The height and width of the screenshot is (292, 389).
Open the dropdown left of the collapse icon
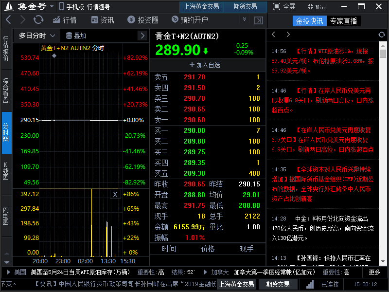(245, 20)
